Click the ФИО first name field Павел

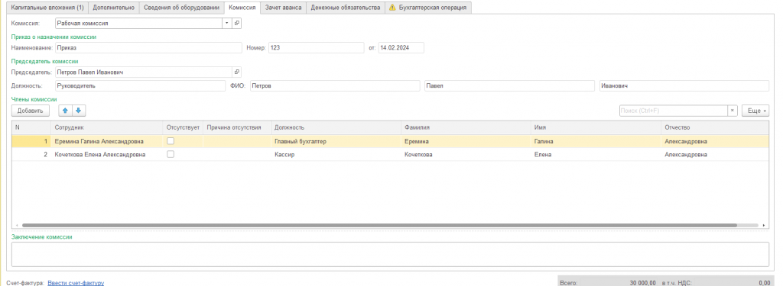[509, 85]
